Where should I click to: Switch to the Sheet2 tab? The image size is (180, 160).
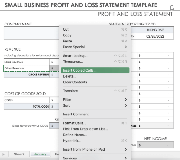[x=19, y=154]
